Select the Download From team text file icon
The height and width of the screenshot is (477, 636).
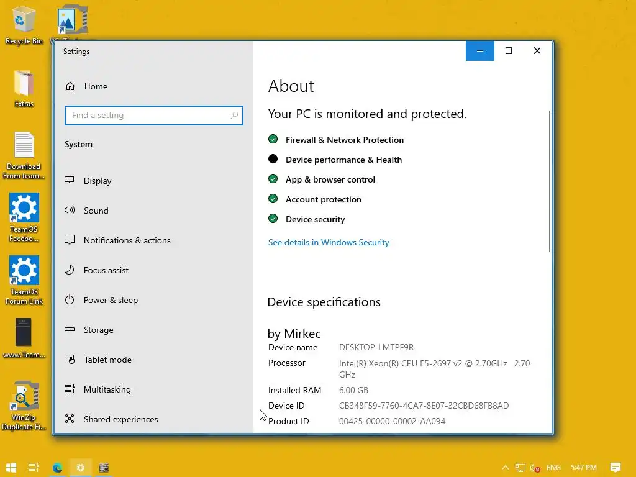tap(24, 156)
